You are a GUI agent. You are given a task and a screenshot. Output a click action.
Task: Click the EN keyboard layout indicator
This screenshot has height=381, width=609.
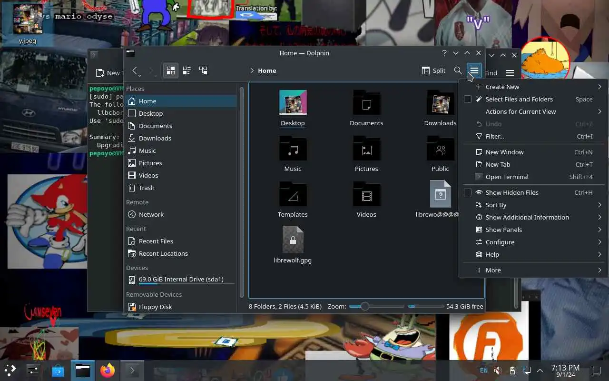click(483, 370)
